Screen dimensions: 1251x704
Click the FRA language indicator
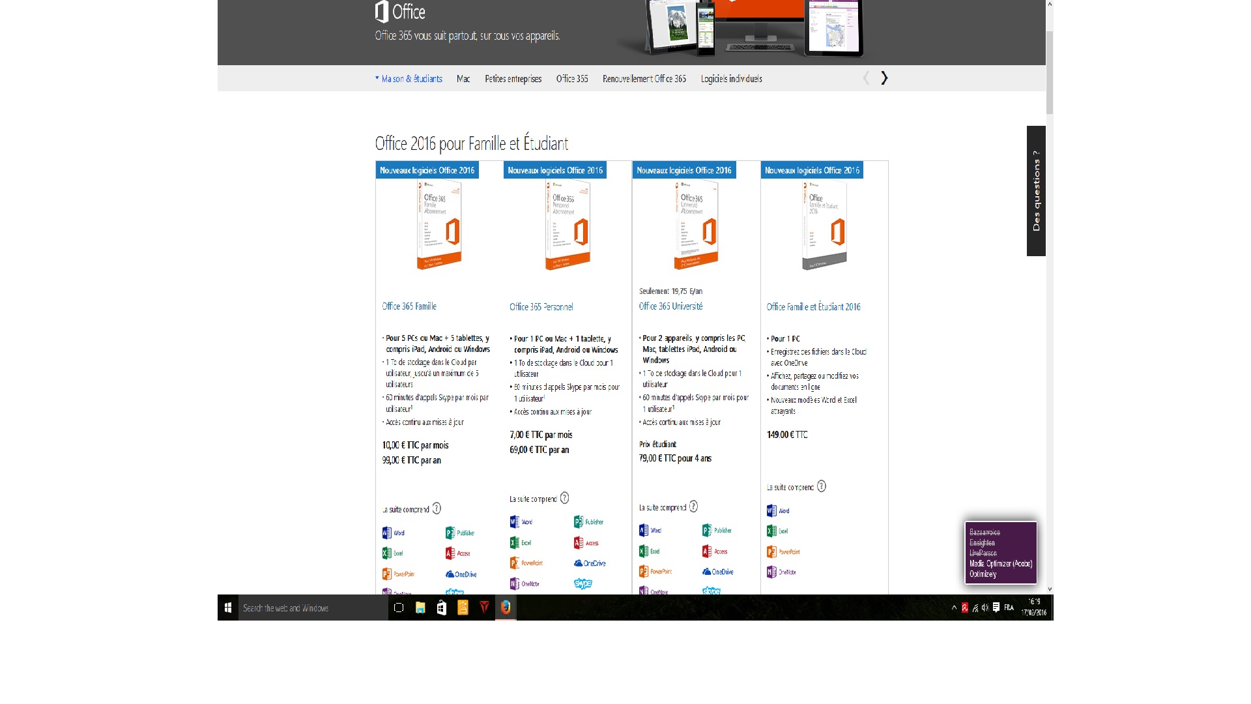coord(1009,608)
